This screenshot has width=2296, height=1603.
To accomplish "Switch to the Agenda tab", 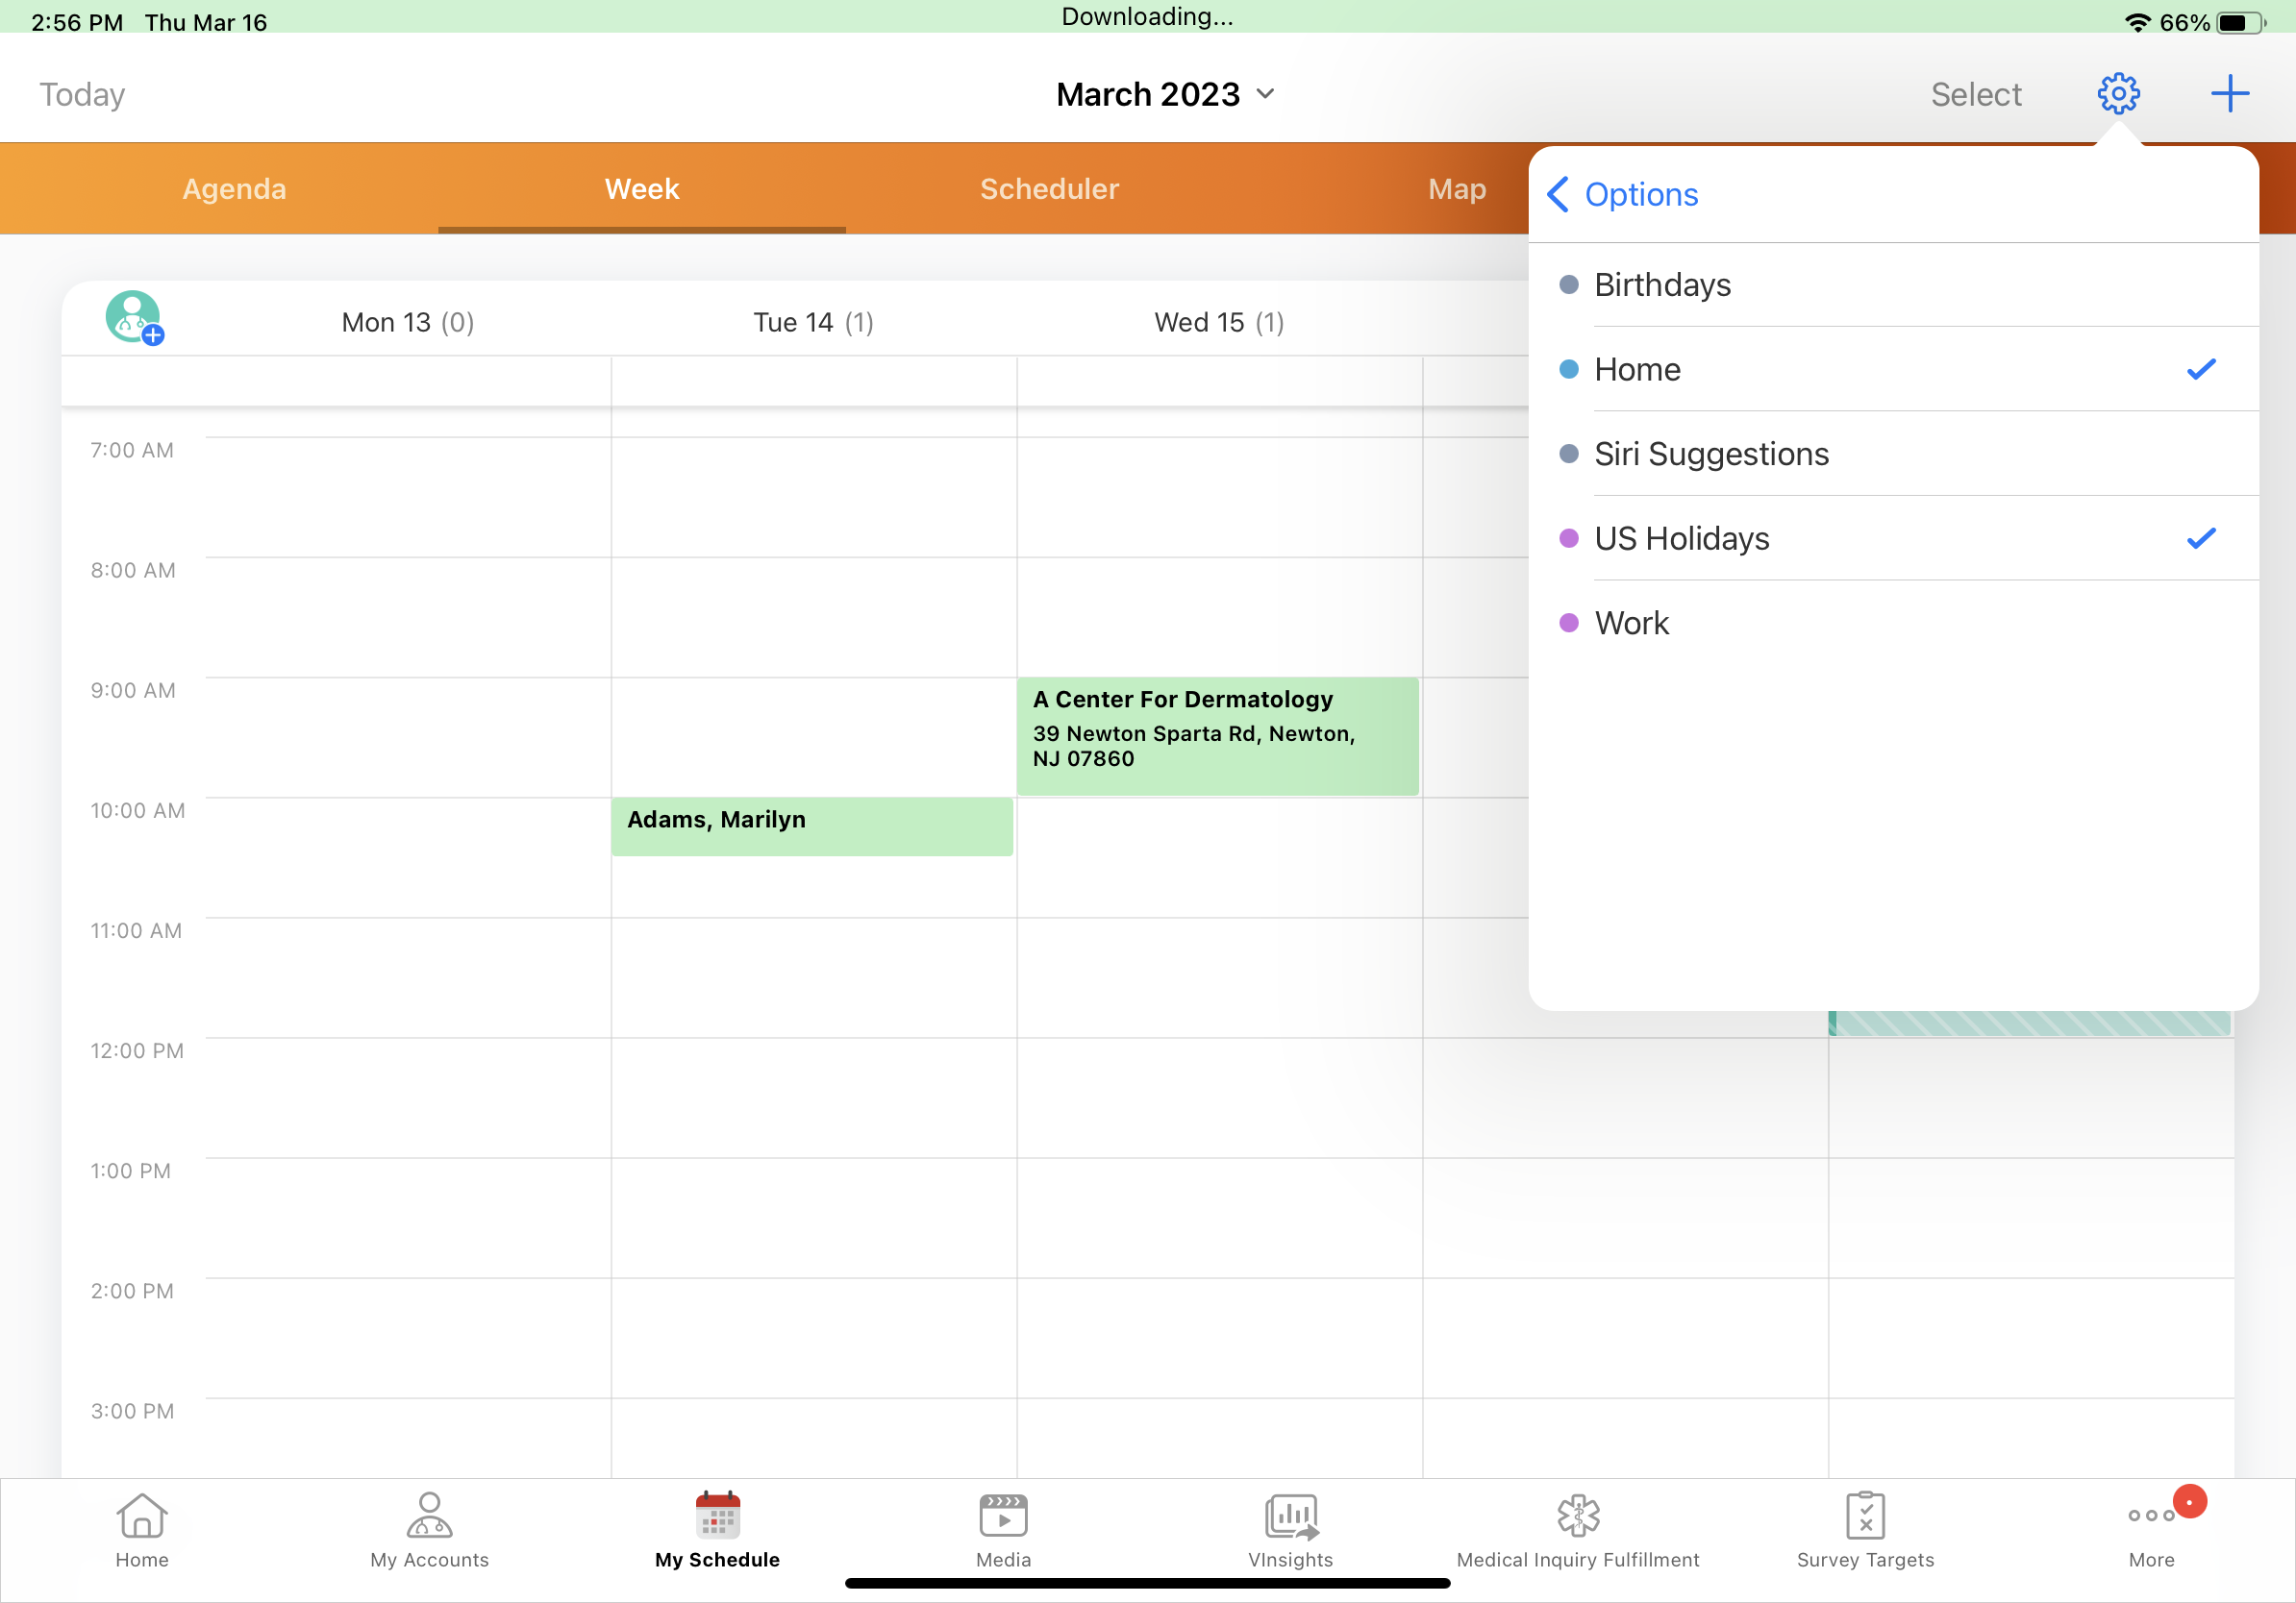I will [234, 188].
